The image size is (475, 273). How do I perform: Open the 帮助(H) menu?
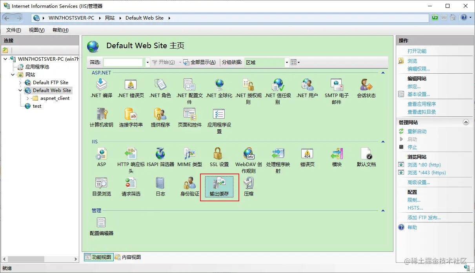[60, 30]
